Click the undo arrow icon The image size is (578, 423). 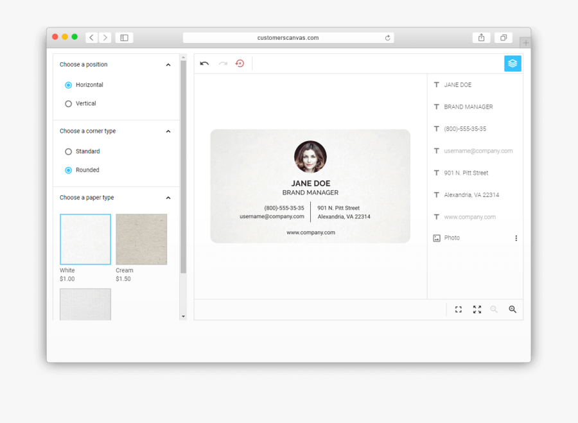(x=204, y=64)
